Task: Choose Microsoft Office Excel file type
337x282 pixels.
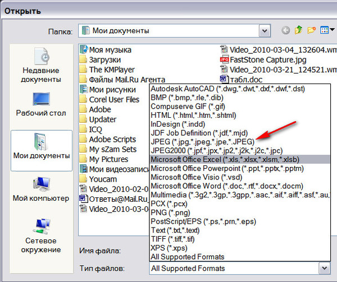Action: (240, 159)
